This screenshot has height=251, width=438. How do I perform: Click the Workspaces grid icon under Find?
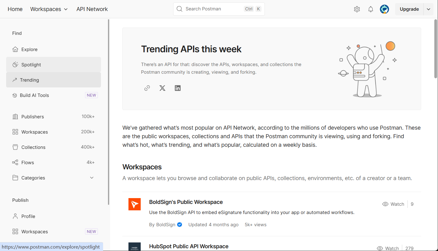[15, 132]
